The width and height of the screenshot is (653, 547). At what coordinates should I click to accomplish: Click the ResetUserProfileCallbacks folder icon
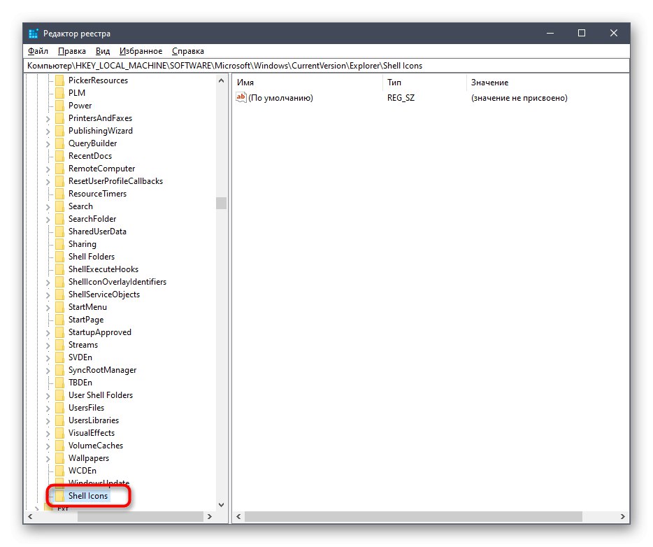(59, 180)
